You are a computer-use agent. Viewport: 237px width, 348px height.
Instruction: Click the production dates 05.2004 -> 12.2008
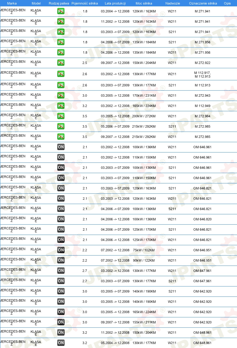[115, 343]
